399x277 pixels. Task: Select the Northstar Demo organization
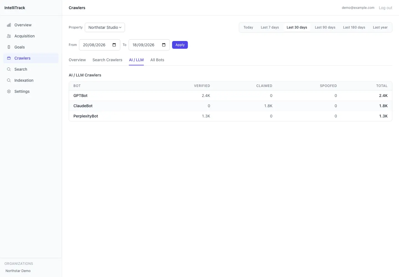tap(18, 271)
